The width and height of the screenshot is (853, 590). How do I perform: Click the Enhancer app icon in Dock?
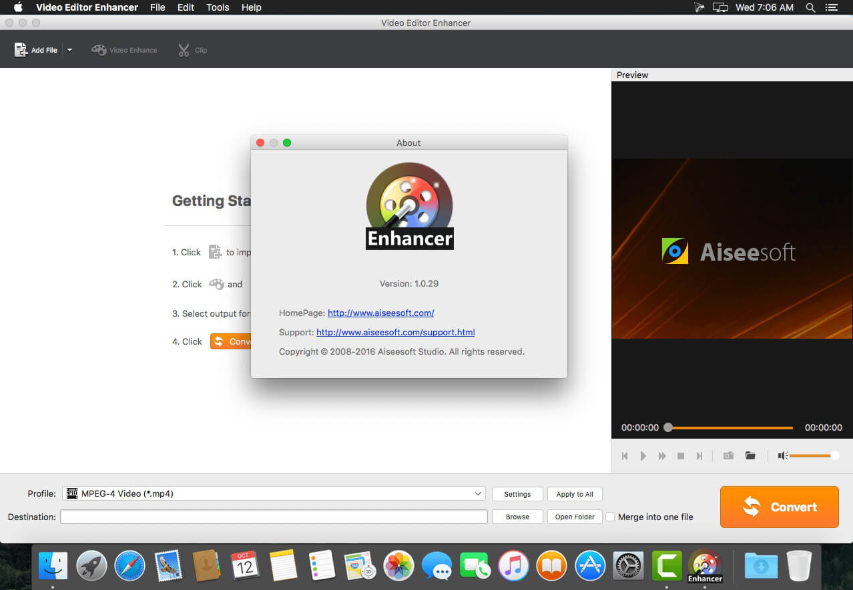tap(705, 565)
